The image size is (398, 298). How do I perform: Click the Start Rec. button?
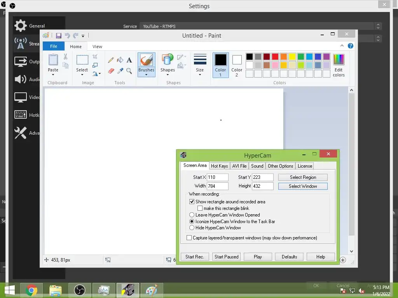point(195,257)
